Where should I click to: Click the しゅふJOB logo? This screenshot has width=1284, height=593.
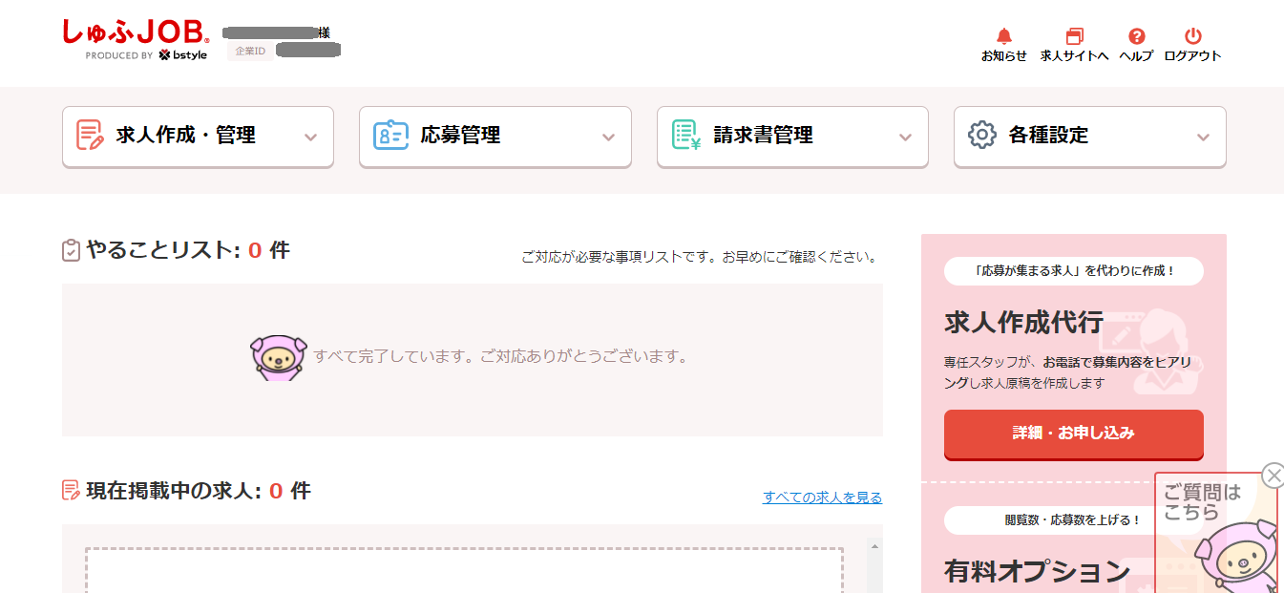(x=136, y=34)
